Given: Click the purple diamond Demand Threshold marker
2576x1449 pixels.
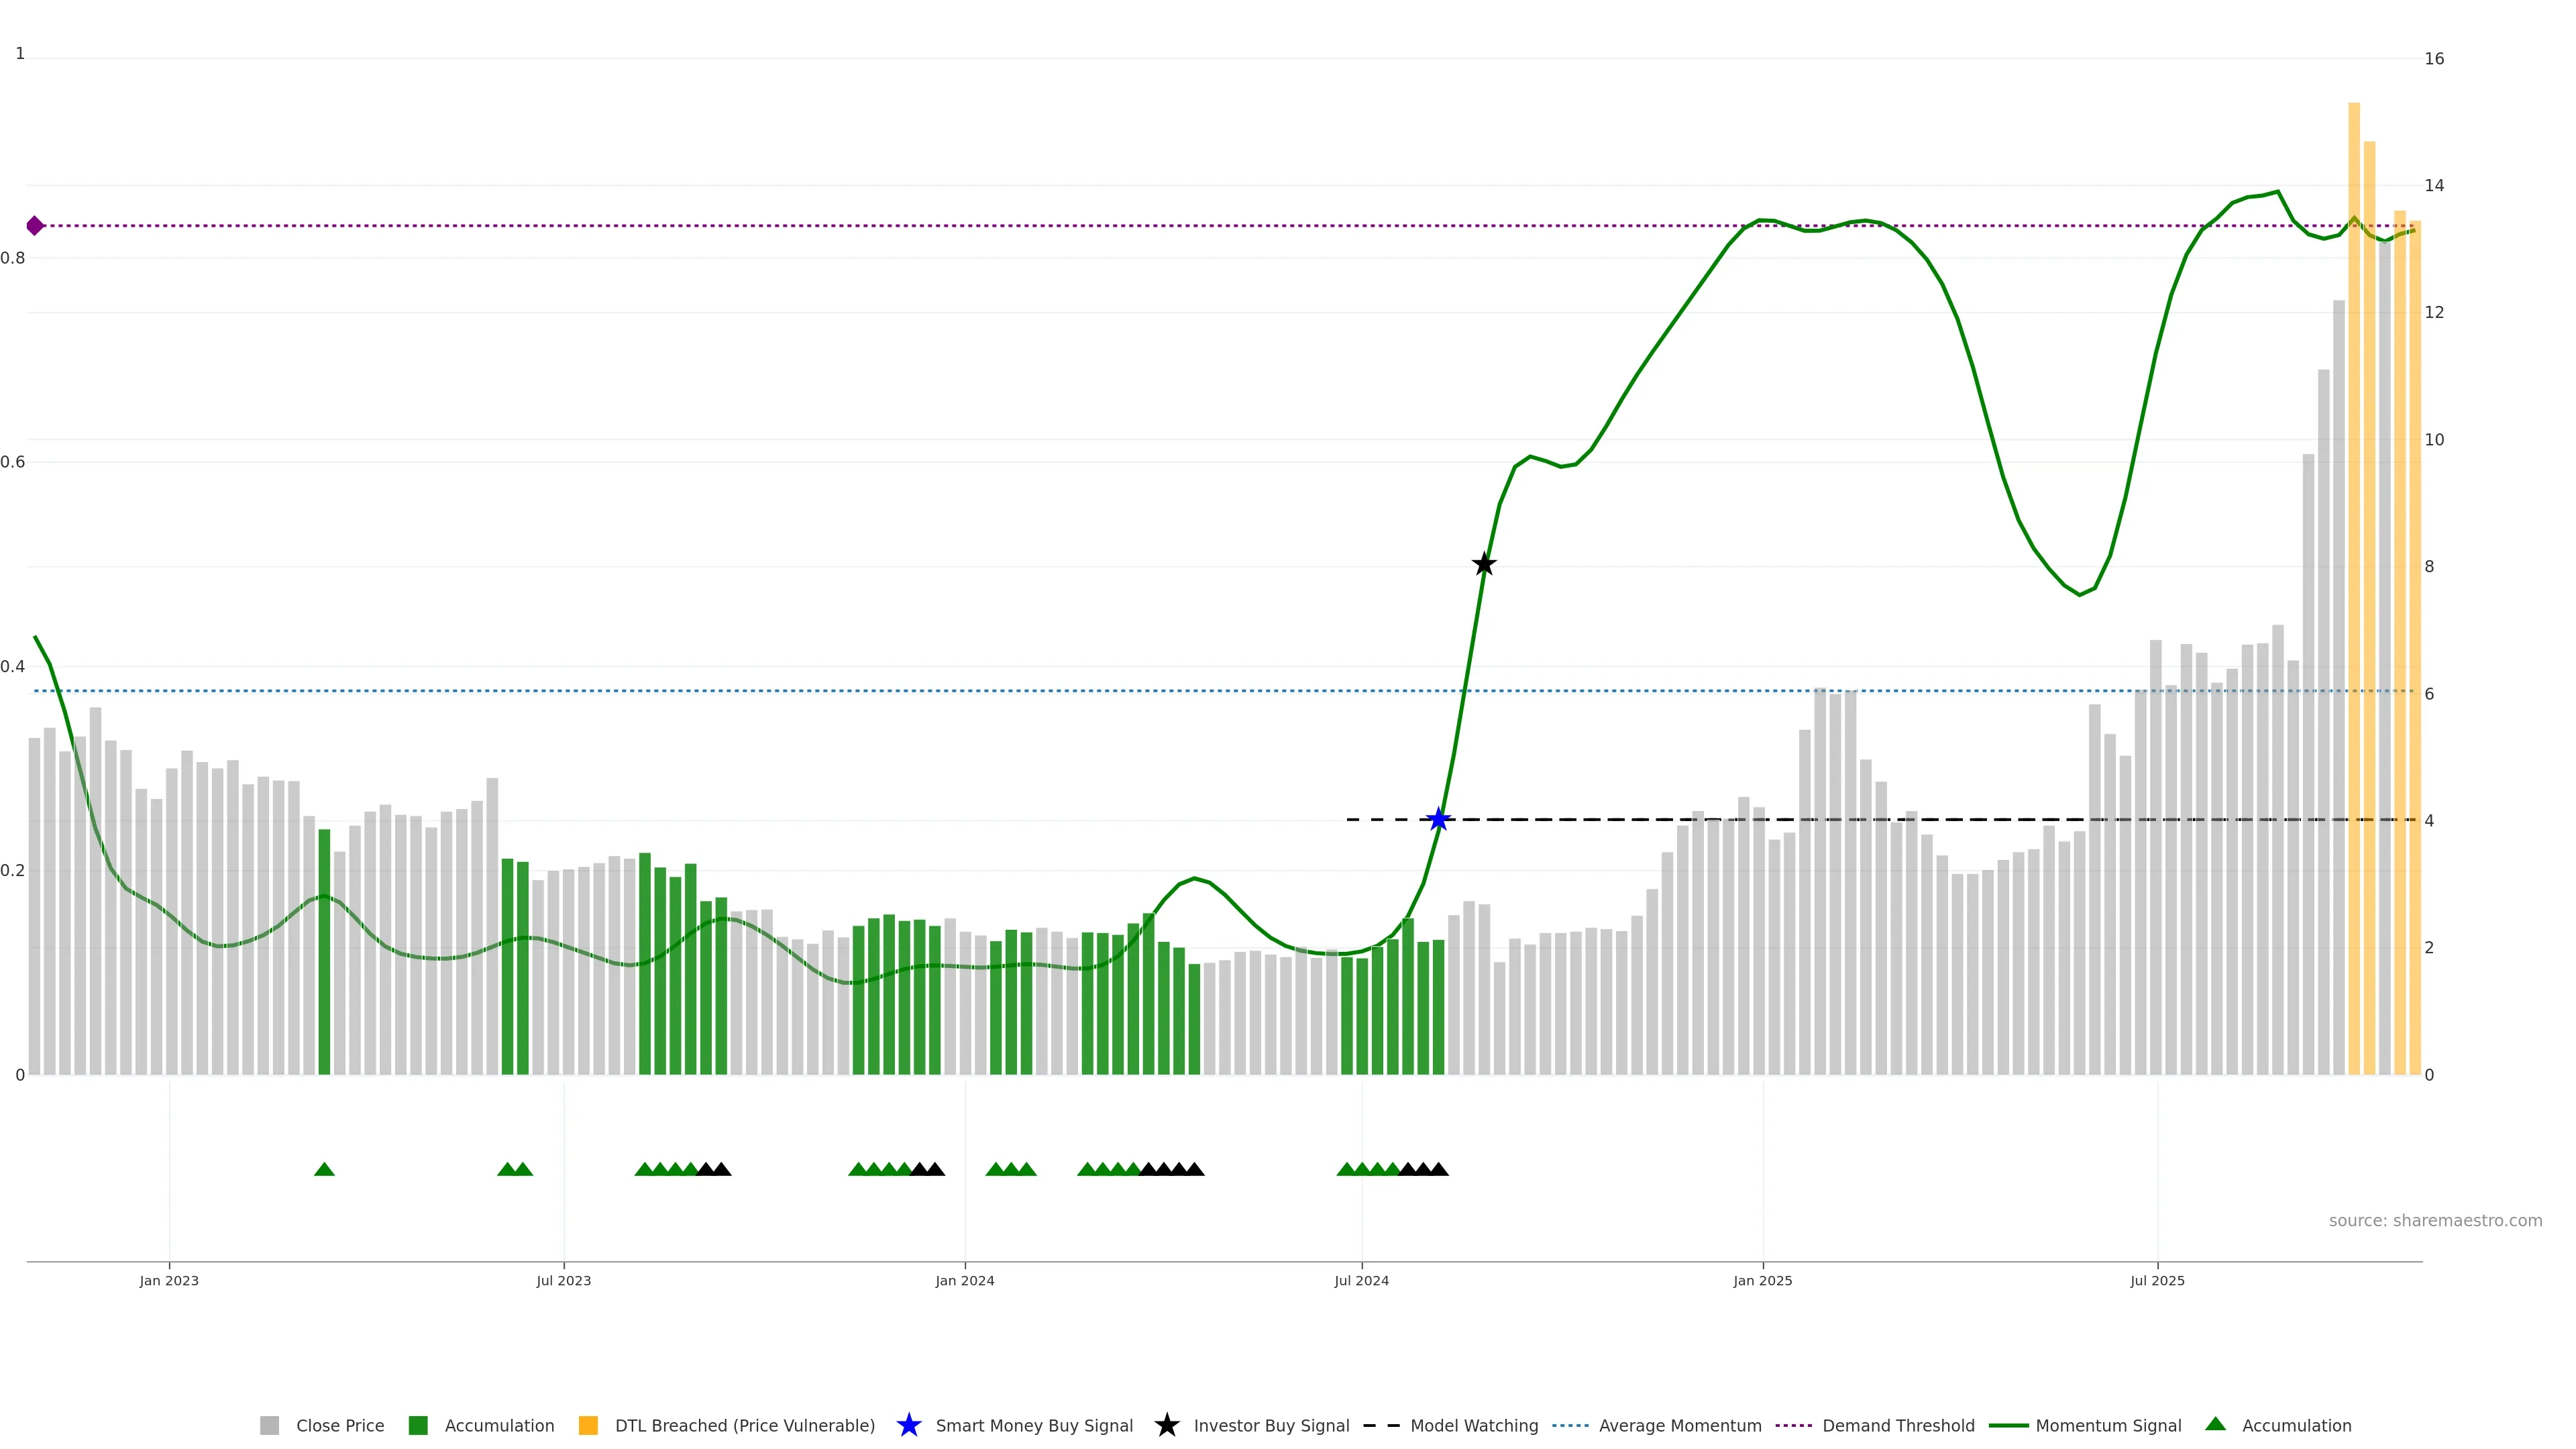Looking at the screenshot, I should pyautogui.click(x=35, y=225).
